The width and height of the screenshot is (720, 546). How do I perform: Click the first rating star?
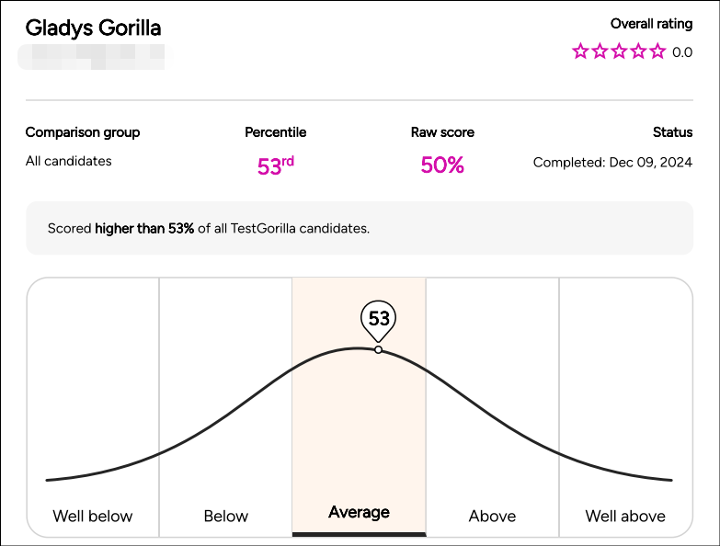[580, 51]
